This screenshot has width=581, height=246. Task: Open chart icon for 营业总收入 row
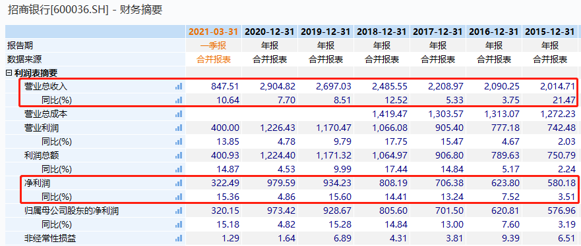tap(179, 86)
